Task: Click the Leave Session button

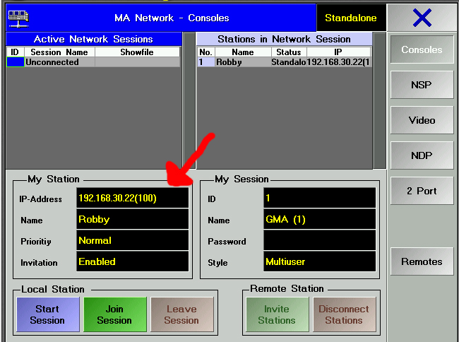Action: tap(181, 314)
